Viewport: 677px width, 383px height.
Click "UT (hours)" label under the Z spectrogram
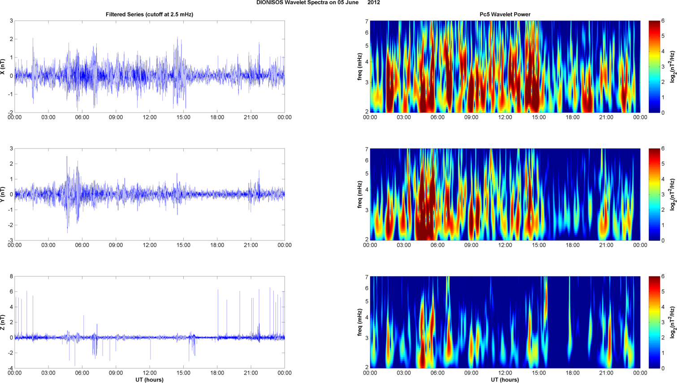point(505,380)
